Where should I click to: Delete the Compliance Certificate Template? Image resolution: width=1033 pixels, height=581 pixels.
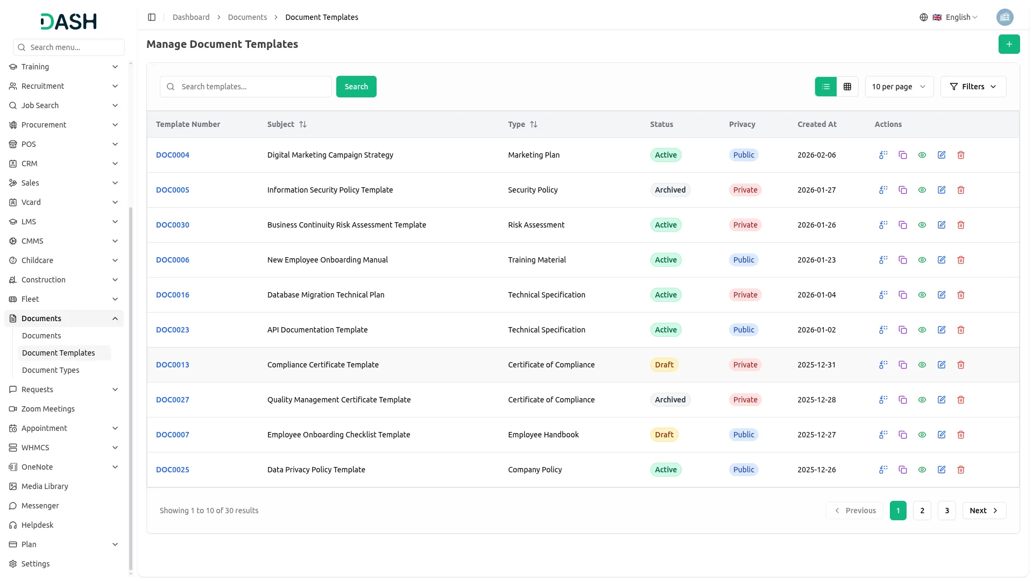(x=961, y=365)
